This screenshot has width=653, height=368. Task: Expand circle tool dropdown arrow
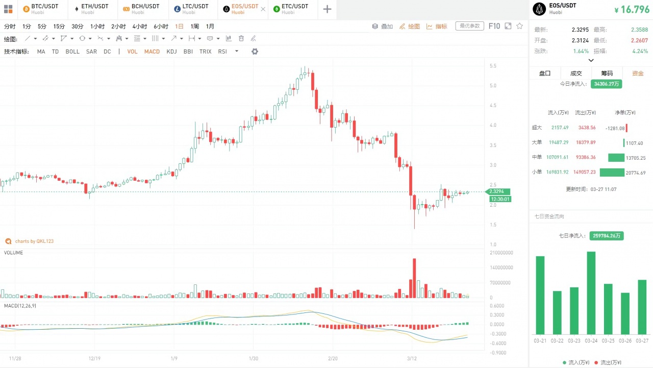coord(90,39)
